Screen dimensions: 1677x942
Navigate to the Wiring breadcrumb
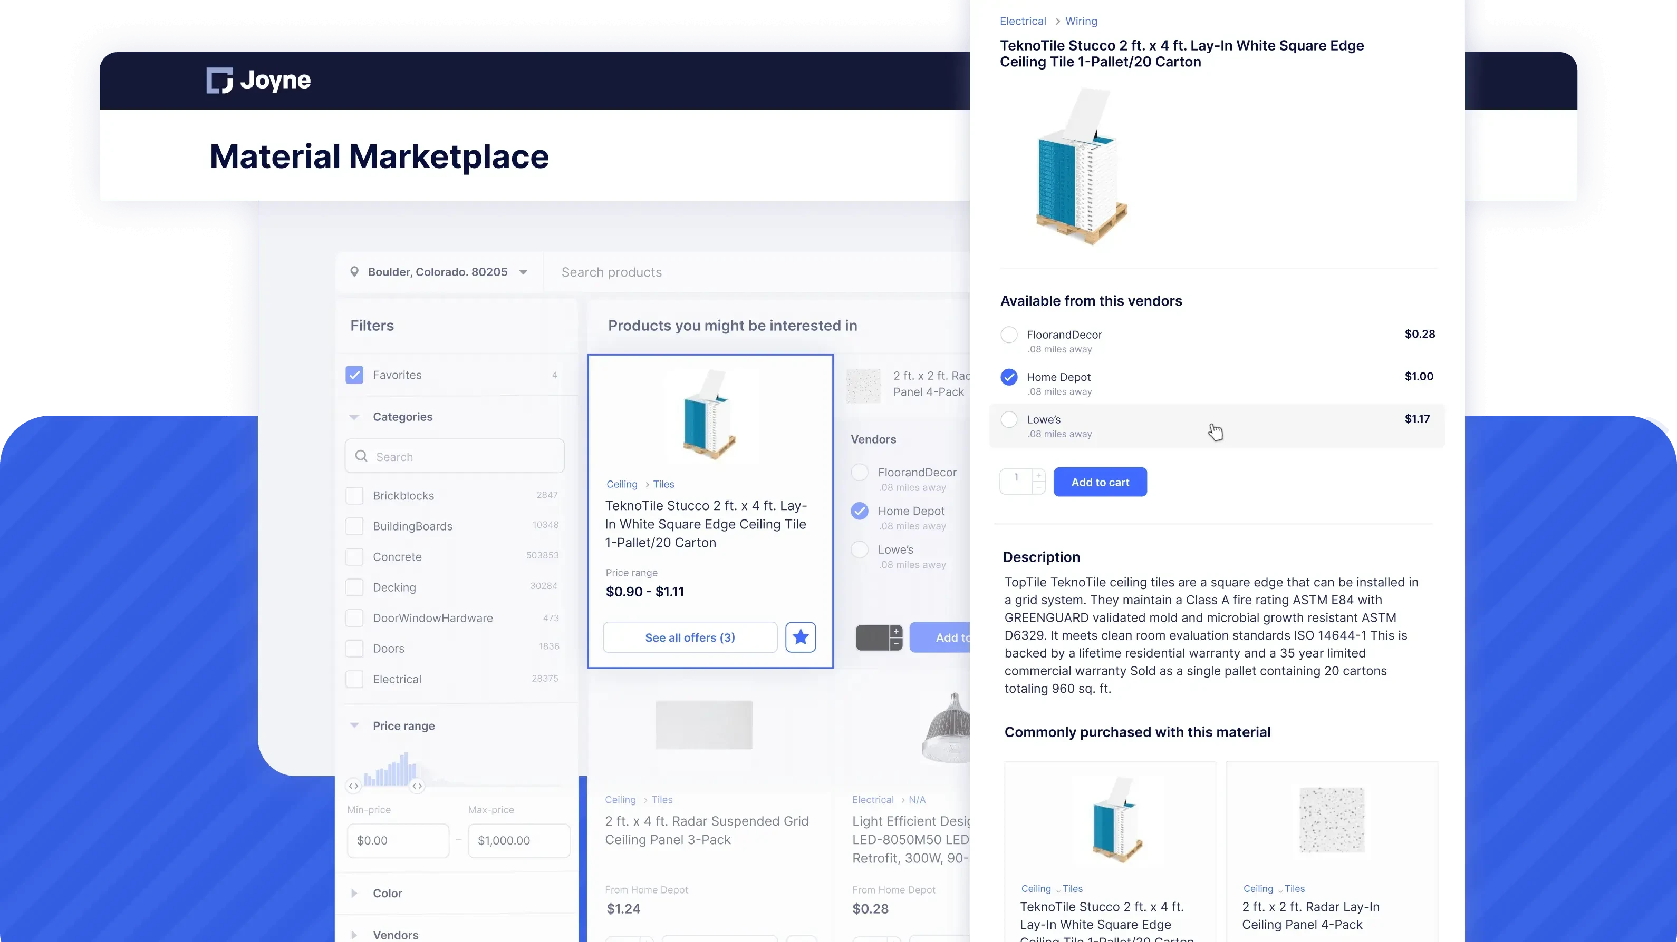click(1081, 21)
